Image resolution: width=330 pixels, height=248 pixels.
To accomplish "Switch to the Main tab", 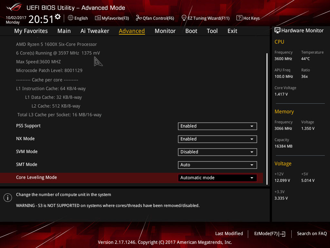I will [64, 31].
